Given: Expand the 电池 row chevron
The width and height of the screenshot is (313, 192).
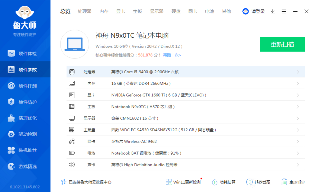Looking at the screenshot, I should pyautogui.click(x=298, y=153).
